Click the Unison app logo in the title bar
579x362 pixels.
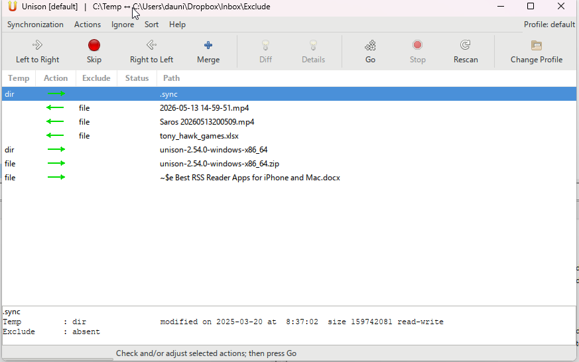point(13,6)
